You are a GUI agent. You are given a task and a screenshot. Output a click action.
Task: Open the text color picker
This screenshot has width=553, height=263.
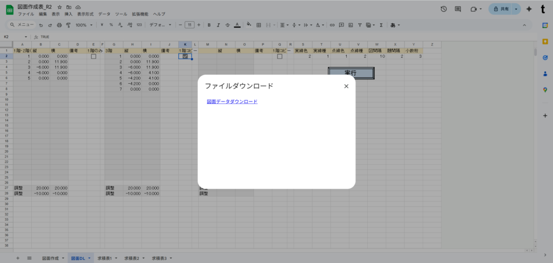point(238,25)
